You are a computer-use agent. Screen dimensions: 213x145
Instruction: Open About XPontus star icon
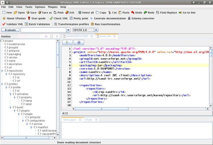tap(4, 18)
